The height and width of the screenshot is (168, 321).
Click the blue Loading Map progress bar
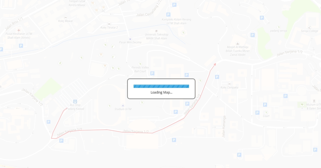pyautogui.click(x=161, y=86)
